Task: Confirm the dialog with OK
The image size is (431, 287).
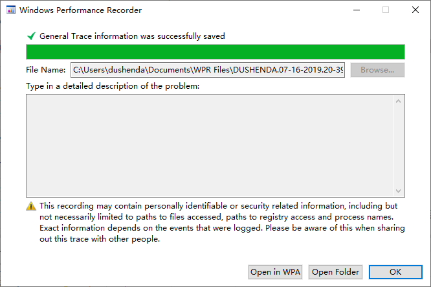Action: pyautogui.click(x=395, y=272)
